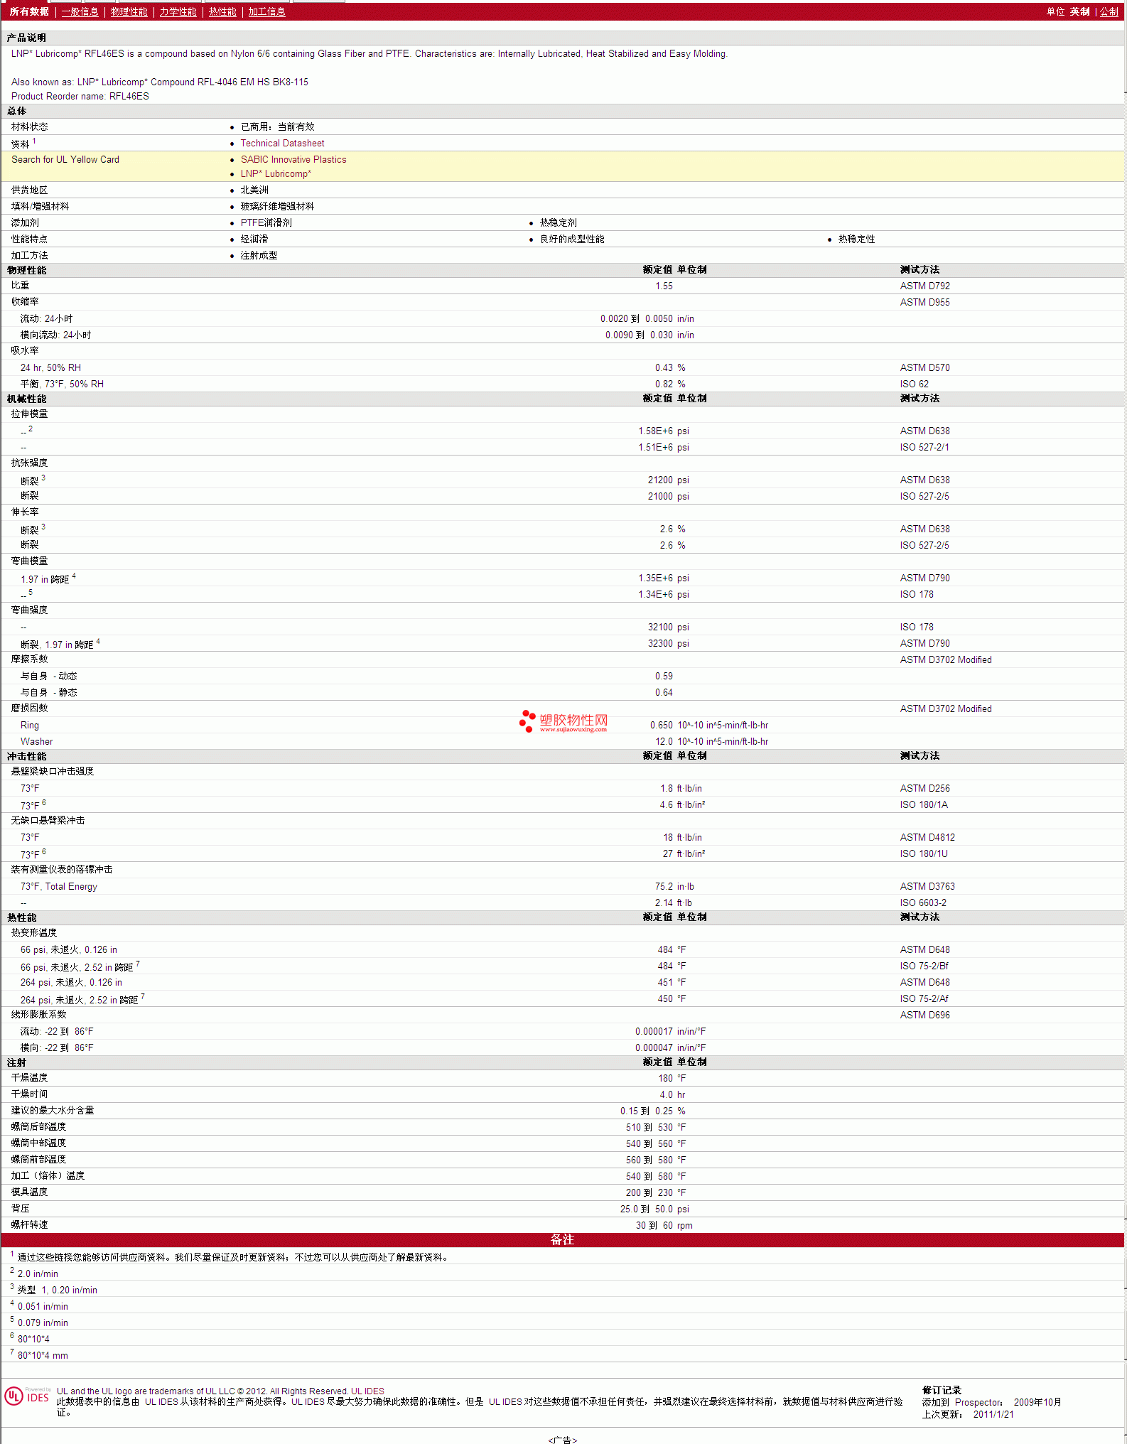The image size is (1127, 1444).
Task: Click footnote '0.051 in/min'
Action: pos(43,1306)
